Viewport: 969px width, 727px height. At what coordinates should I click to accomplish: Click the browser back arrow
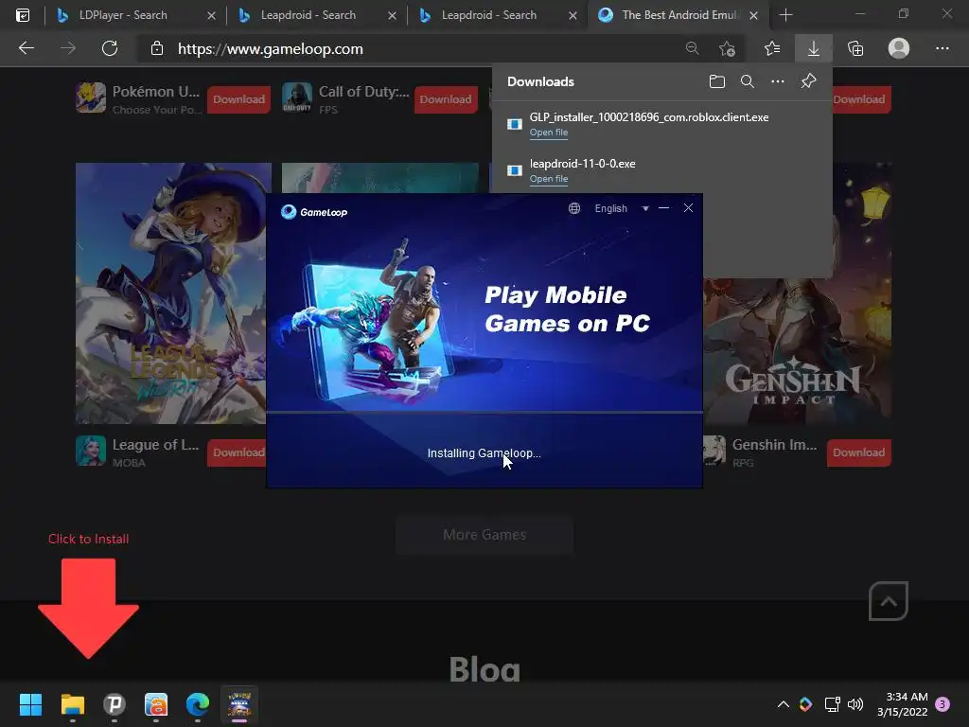pos(26,48)
